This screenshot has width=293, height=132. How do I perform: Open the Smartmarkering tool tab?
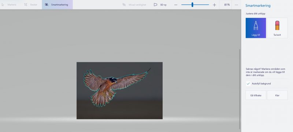pyautogui.click(x=57, y=5)
